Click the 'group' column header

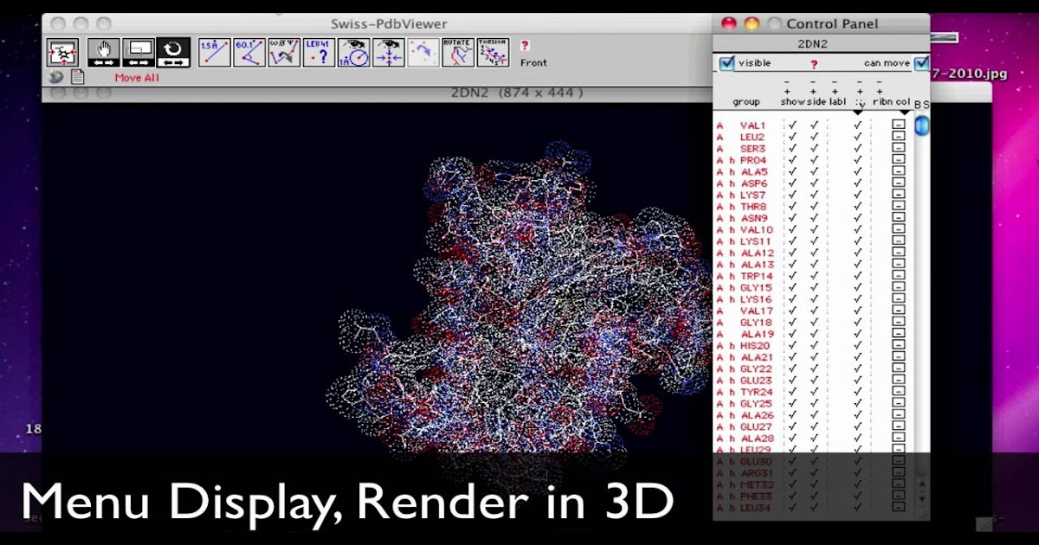point(746,102)
